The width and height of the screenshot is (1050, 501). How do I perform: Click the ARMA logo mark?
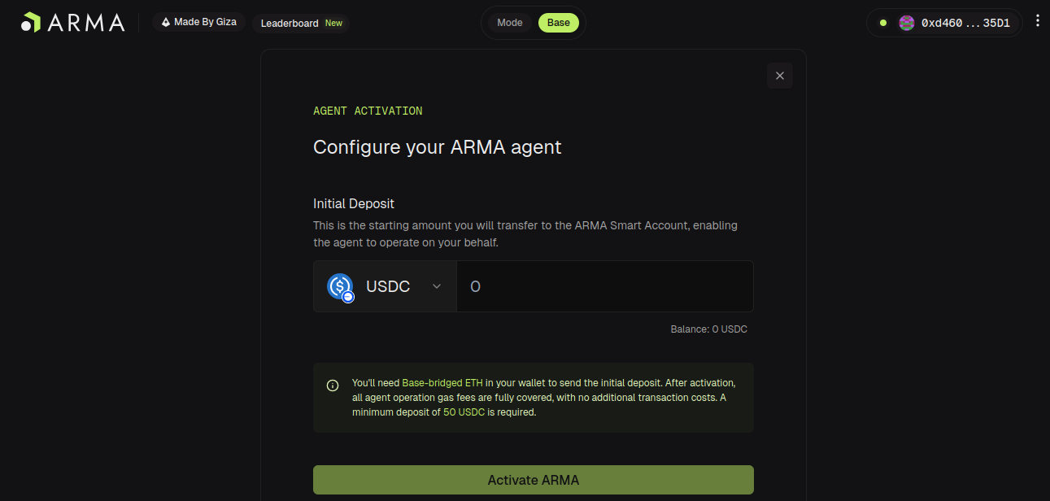31,23
